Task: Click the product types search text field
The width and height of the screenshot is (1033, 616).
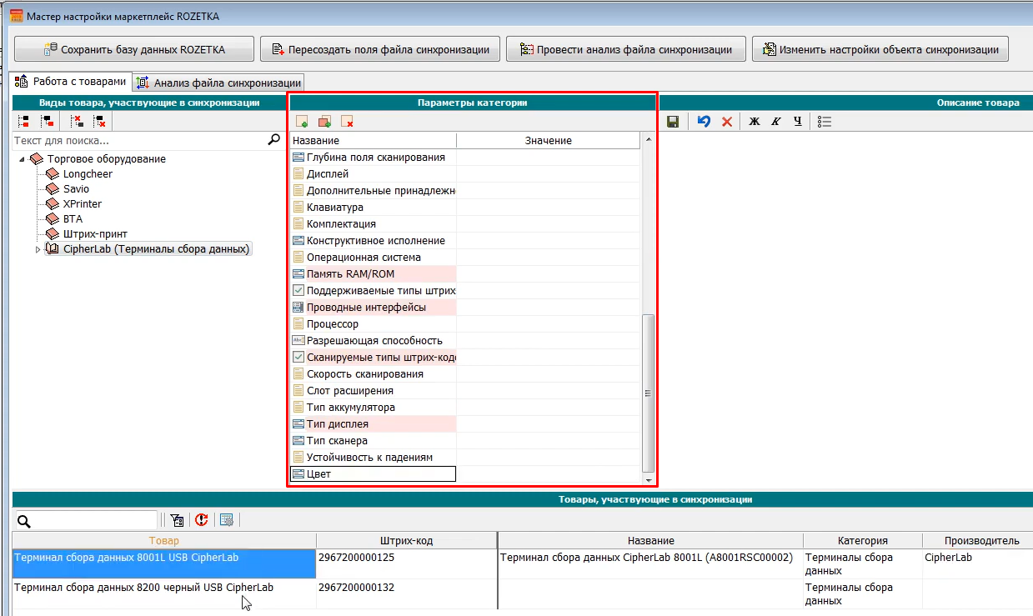Action: tap(139, 141)
